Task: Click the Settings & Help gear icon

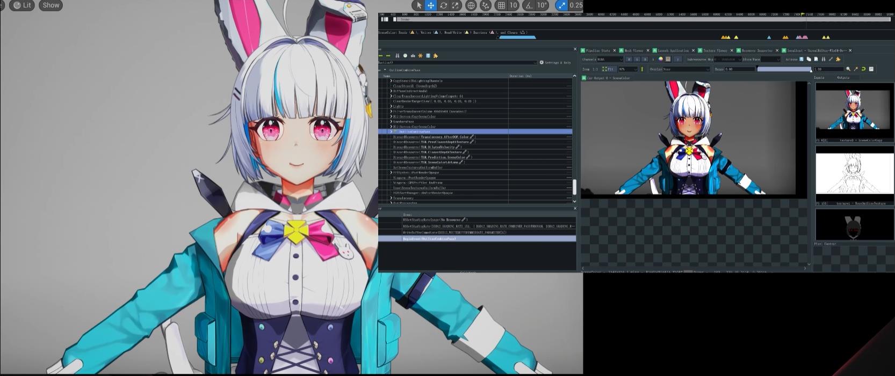Action: tap(542, 63)
